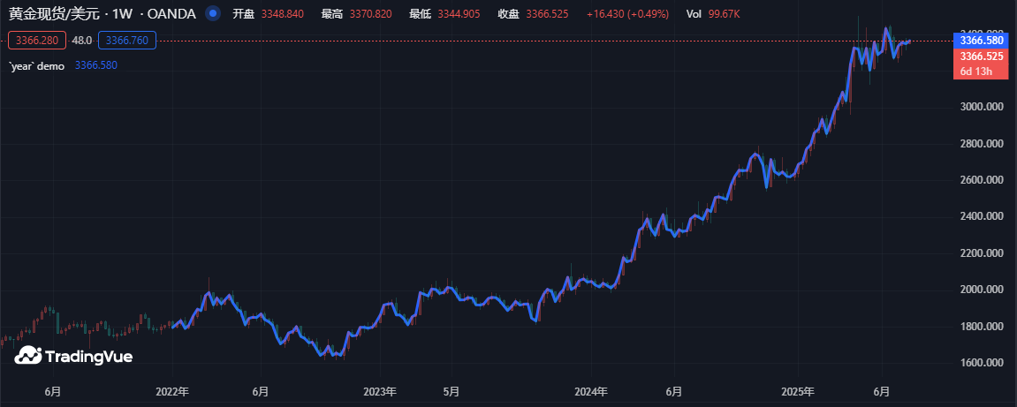Click the 2023年 label on the time axis

(x=380, y=391)
